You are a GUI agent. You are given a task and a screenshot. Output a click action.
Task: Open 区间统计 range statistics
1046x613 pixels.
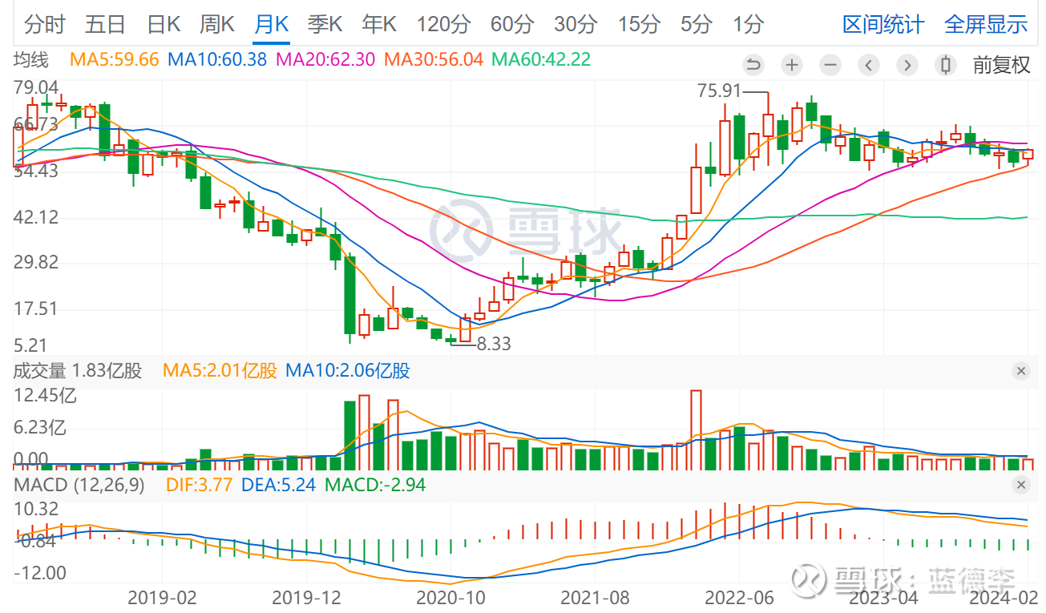pyautogui.click(x=883, y=24)
